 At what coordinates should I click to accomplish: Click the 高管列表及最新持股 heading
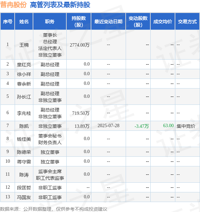click(60, 5)
